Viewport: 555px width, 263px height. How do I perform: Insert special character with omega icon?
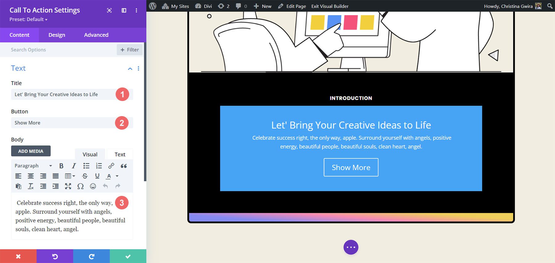point(80,186)
